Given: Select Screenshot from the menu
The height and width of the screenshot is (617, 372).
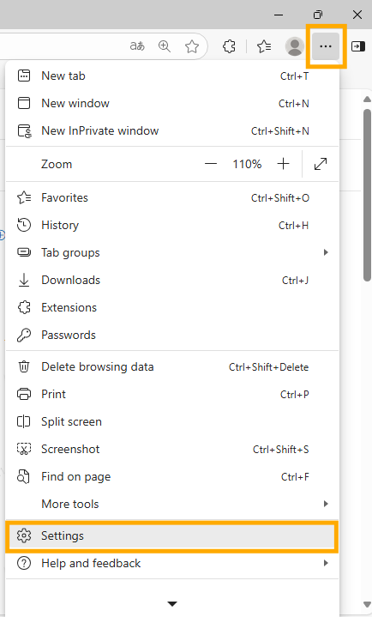Looking at the screenshot, I should pos(172,450).
